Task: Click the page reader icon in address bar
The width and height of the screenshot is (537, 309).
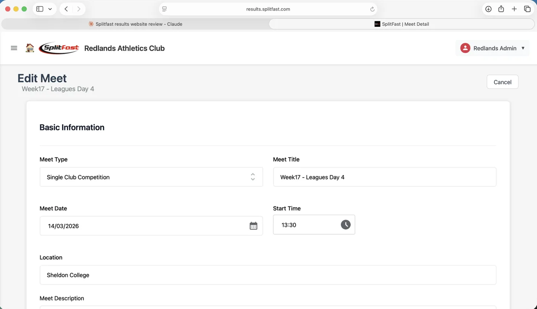Action: click(164, 9)
